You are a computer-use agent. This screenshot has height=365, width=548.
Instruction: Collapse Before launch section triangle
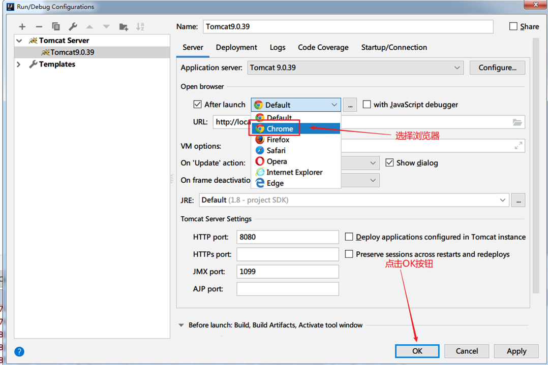tap(181, 325)
